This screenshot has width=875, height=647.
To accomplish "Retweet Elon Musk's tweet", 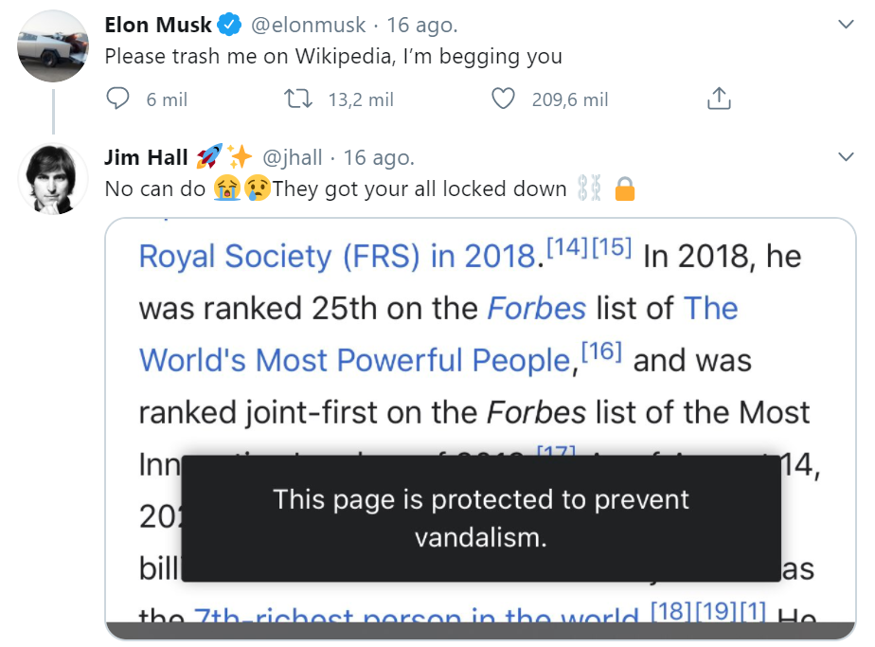I will [x=298, y=99].
